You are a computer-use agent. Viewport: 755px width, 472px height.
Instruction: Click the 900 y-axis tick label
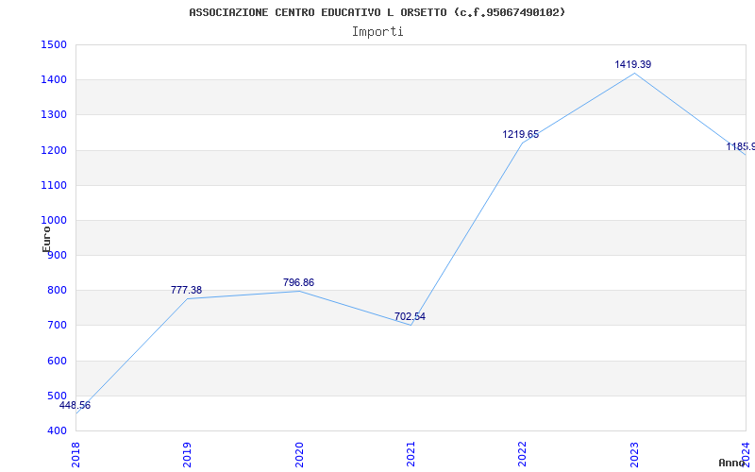57,256
